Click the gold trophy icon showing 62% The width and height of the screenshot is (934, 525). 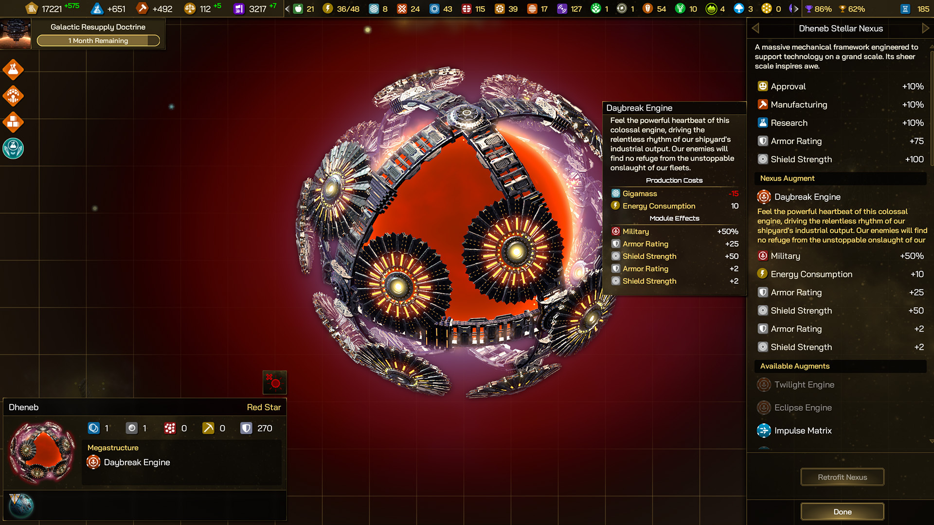tap(843, 9)
